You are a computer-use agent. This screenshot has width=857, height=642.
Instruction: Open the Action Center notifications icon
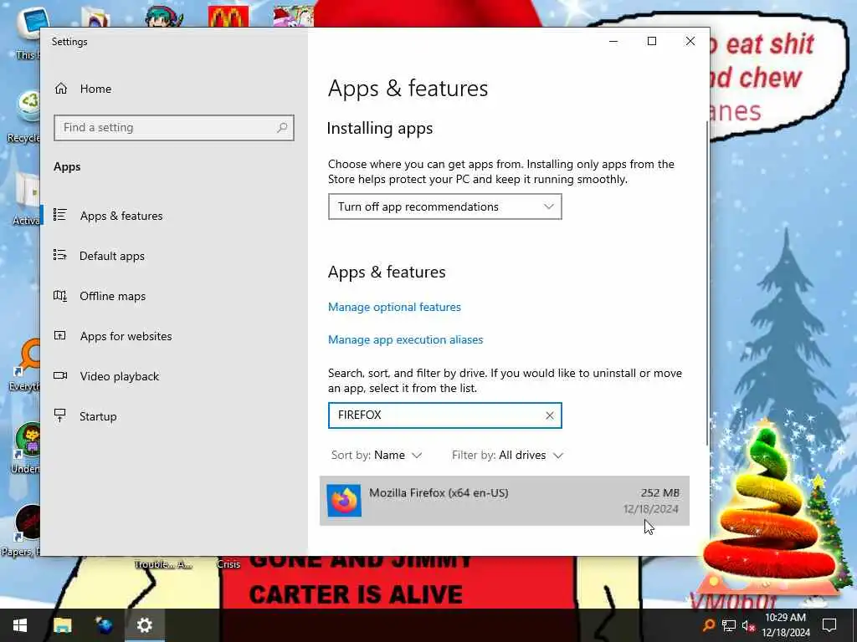[829, 625]
